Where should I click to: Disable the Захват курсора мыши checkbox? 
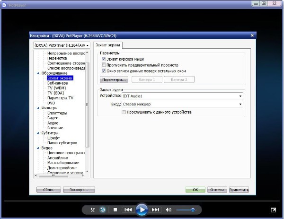click(x=104, y=59)
